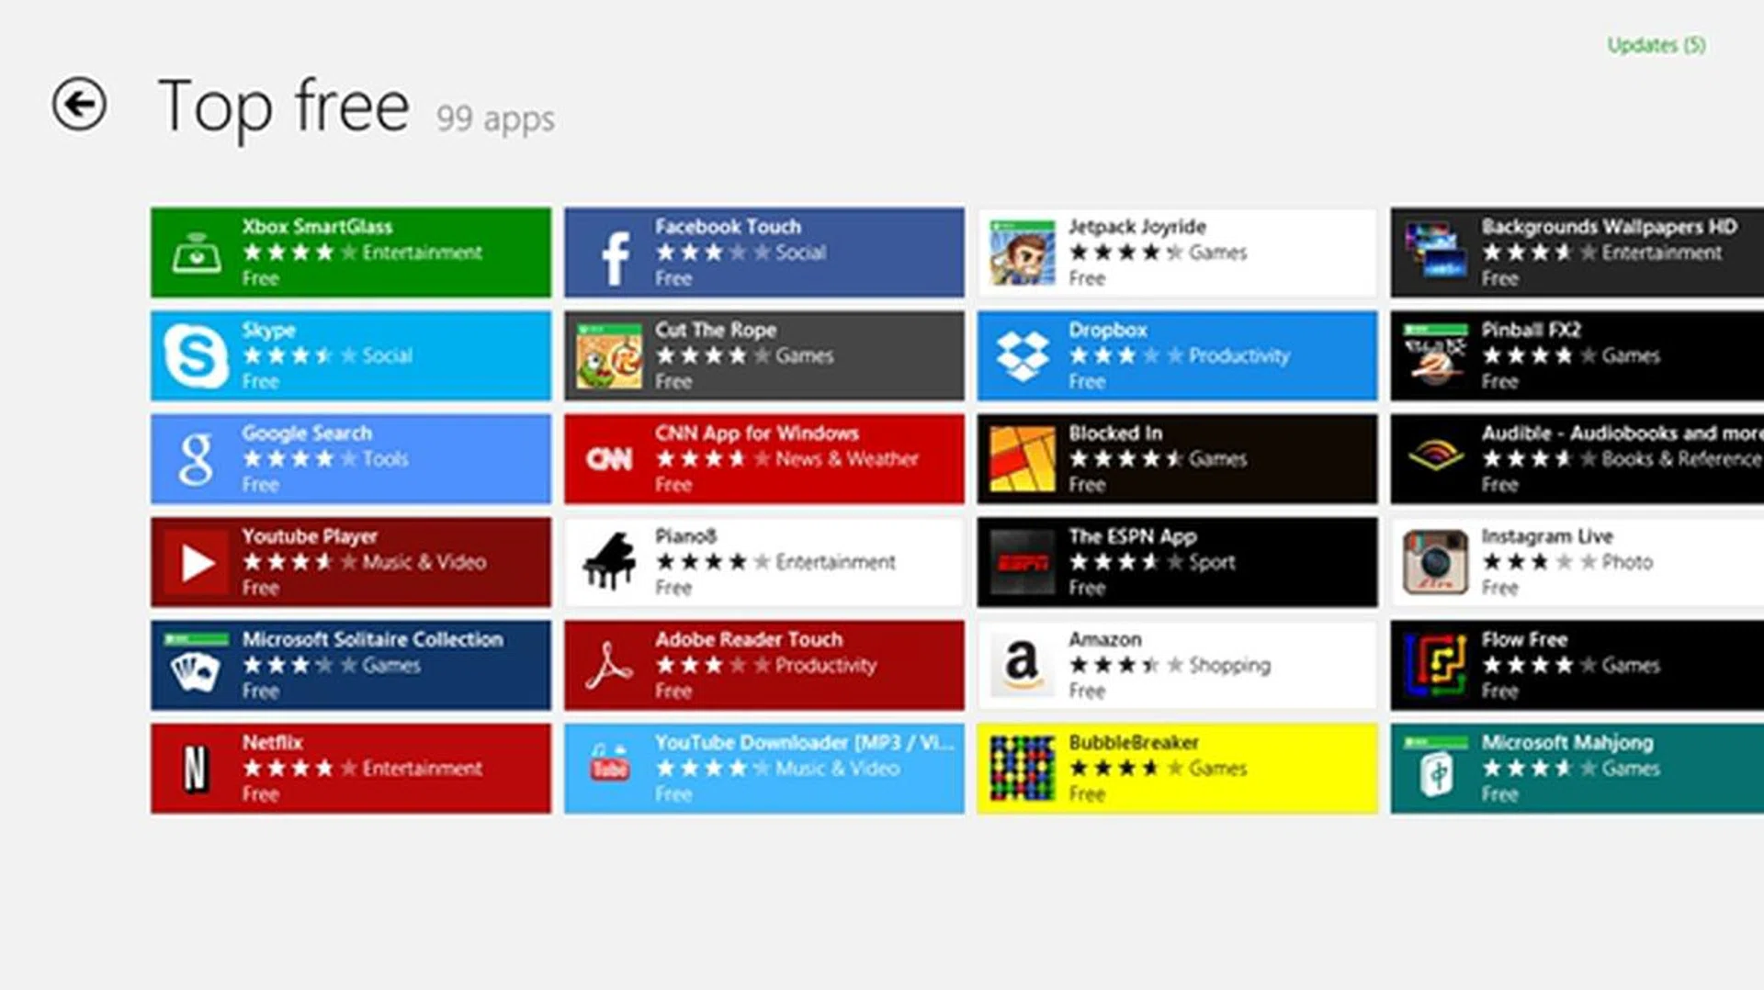Screen dimensions: 1764x990
Task: Click the Adobe Reader Touch icon
Action: coord(609,666)
